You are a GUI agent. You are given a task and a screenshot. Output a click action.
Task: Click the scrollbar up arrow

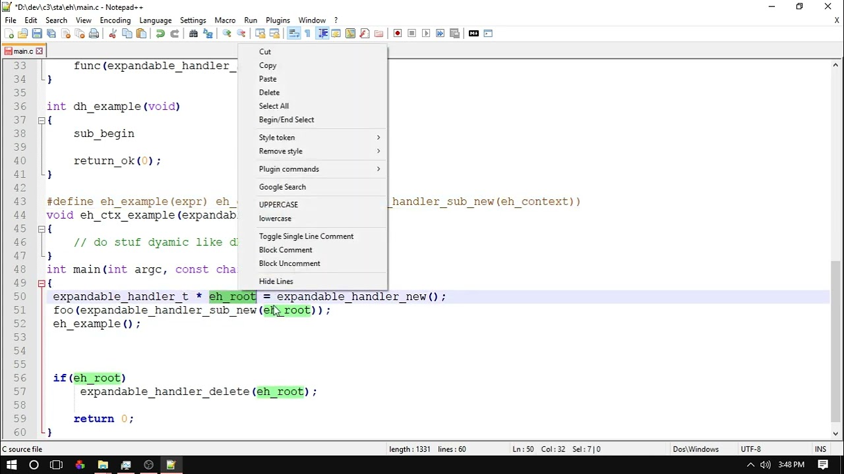[835, 65]
